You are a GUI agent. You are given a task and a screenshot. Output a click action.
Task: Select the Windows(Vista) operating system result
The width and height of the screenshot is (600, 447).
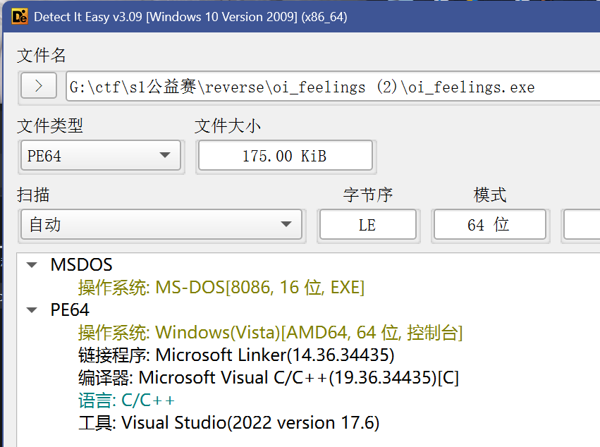coord(270,333)
